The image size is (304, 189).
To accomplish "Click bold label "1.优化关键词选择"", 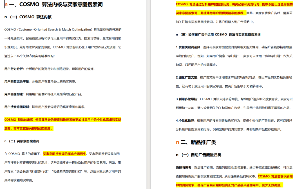I will click(x=188, y=47).
